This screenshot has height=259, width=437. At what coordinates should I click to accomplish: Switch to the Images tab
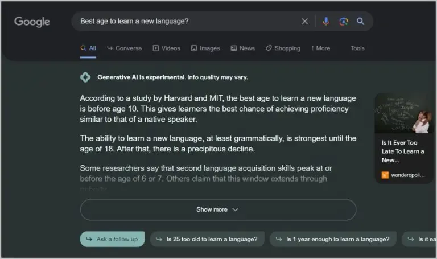pyautogui.click(x=205, y=48)
